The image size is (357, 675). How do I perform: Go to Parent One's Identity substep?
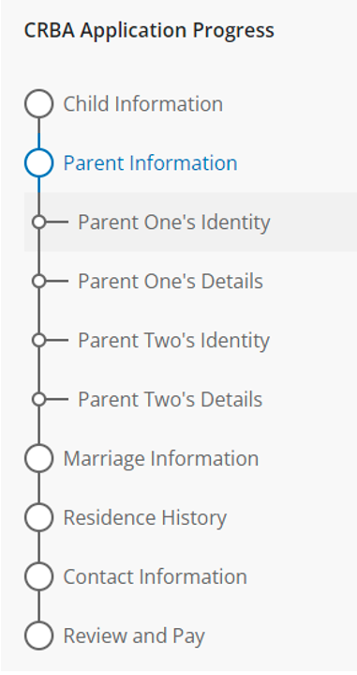click(x=174, y=222)
